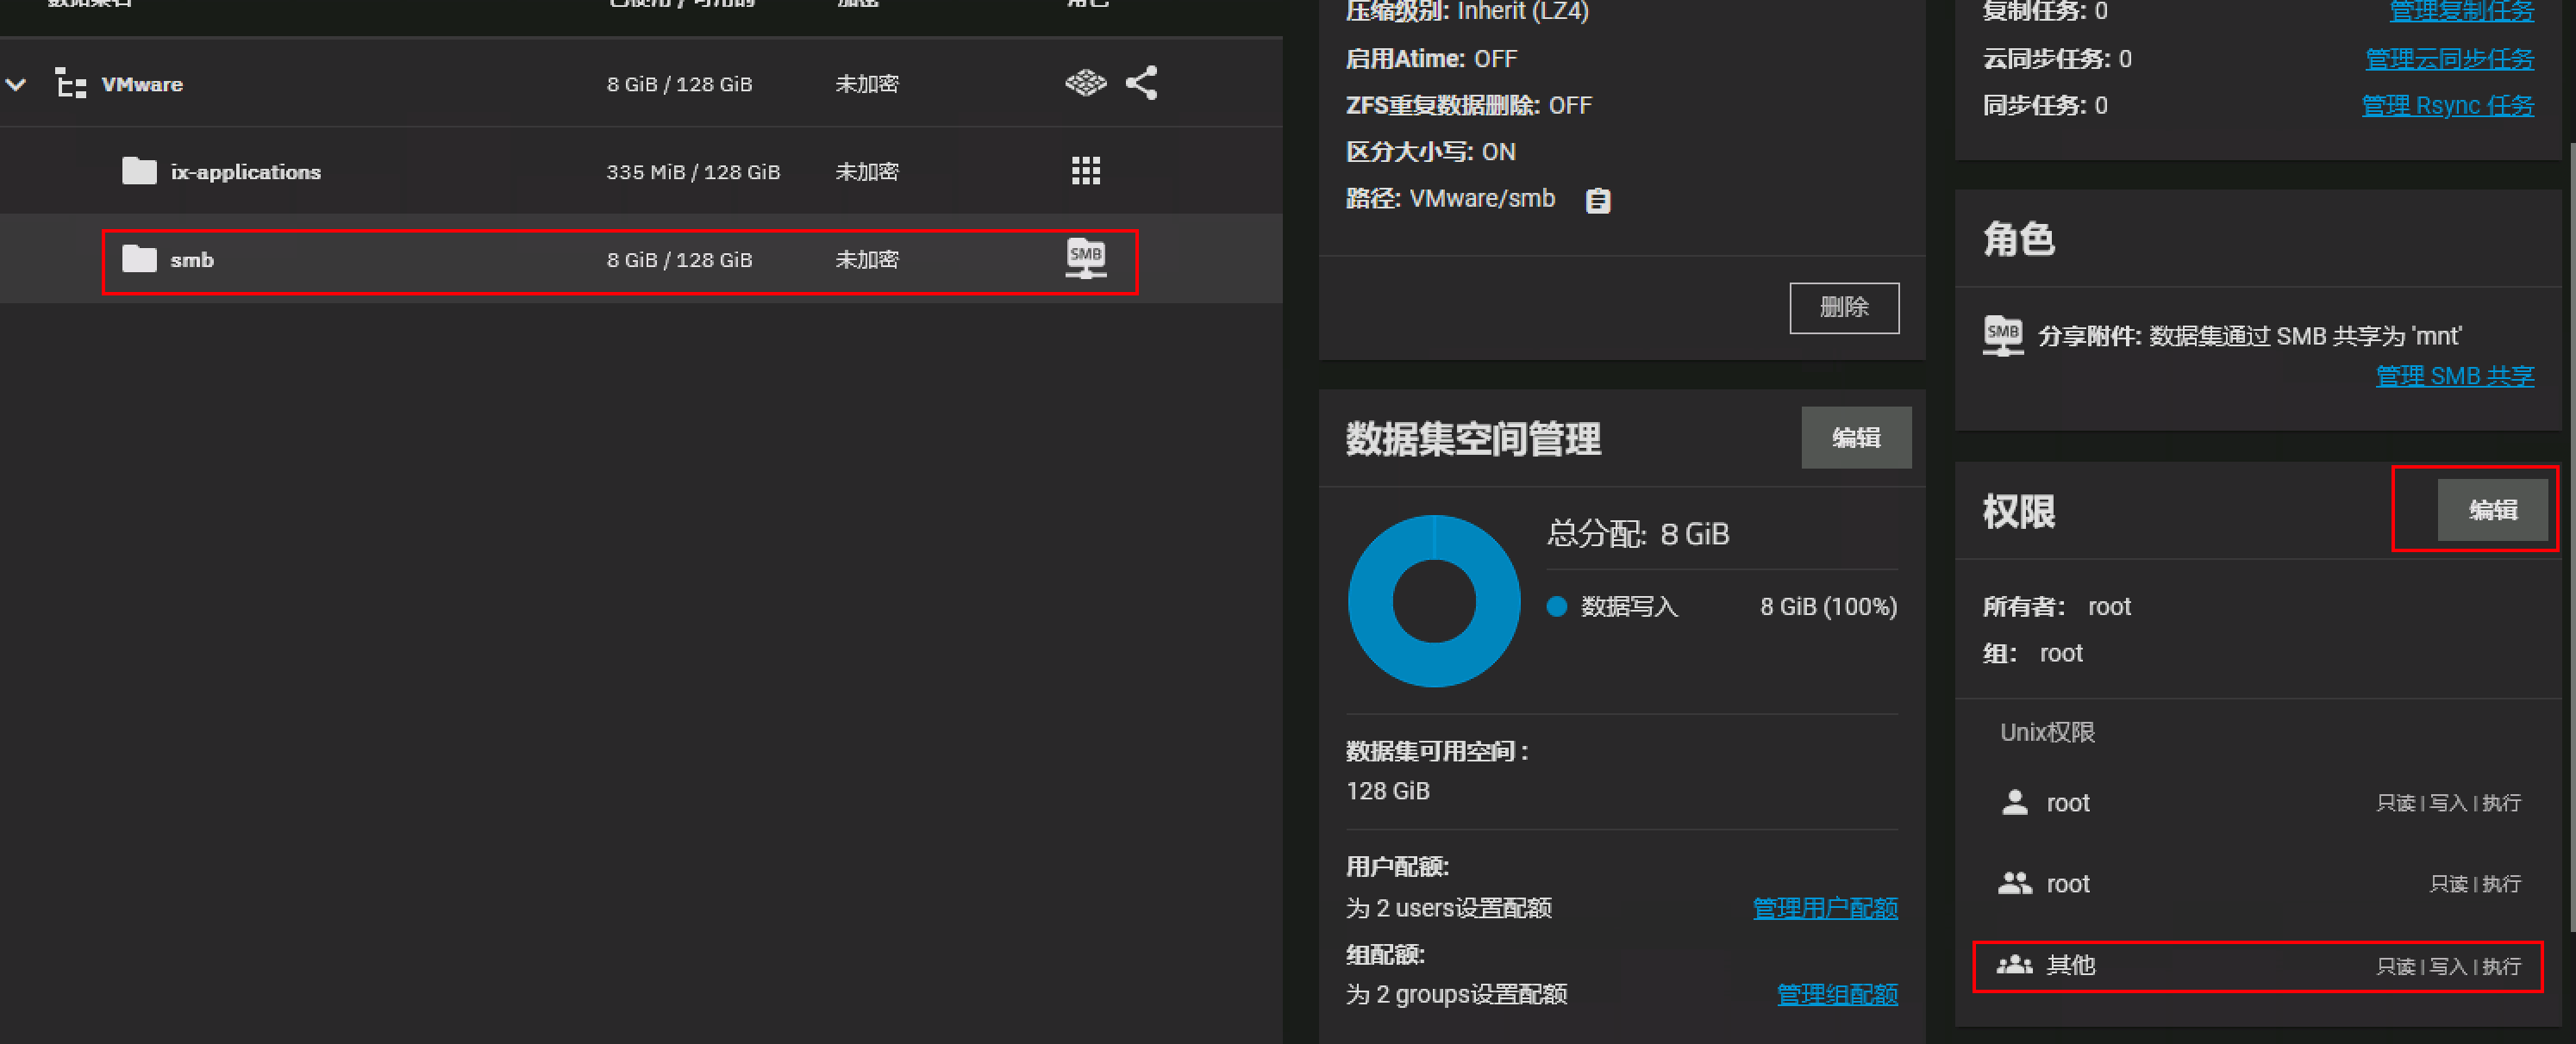Open the 管理云同步任务 link
This screenshot has width=2576, height=1044.
click(2448, 59)
